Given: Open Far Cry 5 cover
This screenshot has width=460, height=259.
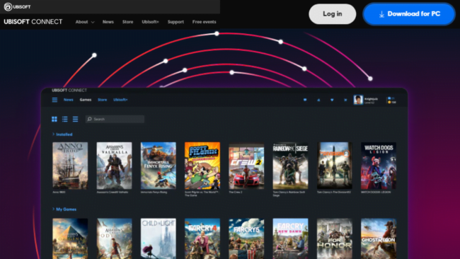Looking at the screenshot, I should pos(246,238).
